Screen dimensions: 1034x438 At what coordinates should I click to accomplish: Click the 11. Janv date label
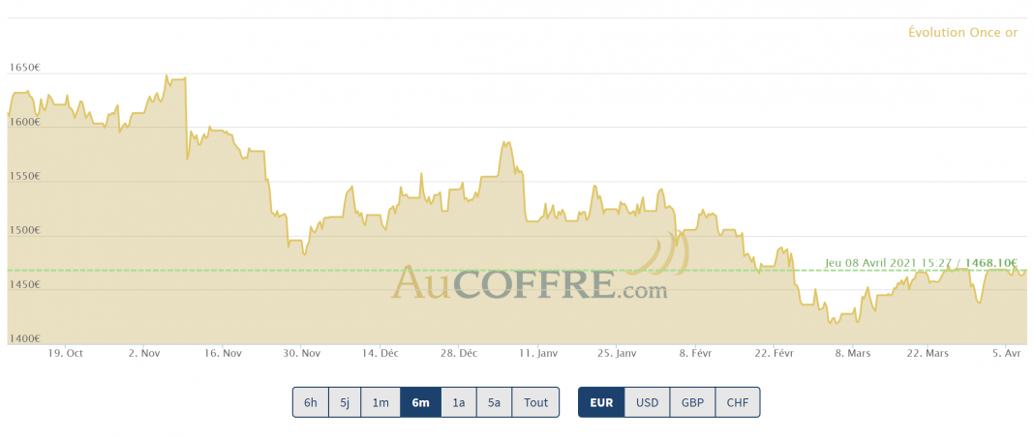coord(538,353)
